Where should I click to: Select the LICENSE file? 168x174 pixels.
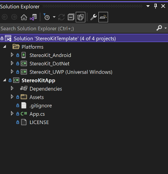pos(39,122)
